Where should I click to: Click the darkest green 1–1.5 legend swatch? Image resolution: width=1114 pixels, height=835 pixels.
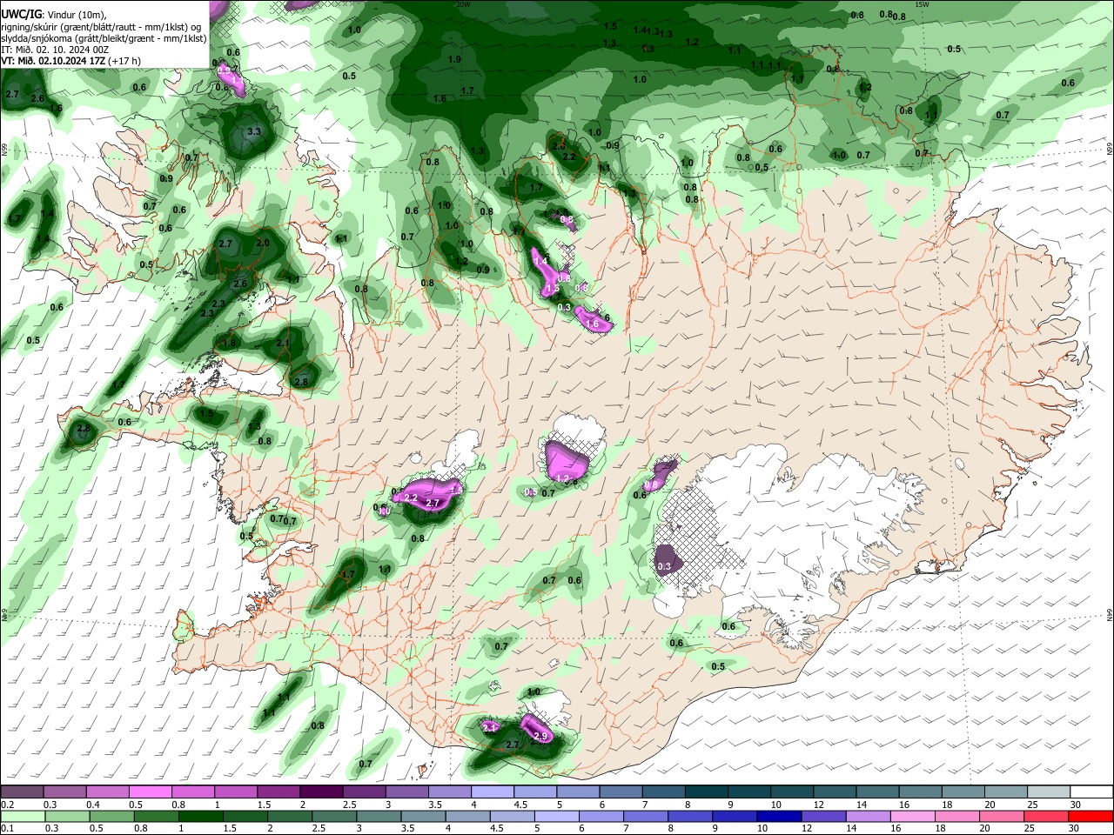tap(200, 816)
